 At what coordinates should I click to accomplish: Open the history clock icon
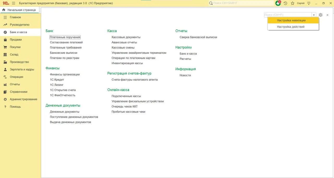[x=285, y=3]
